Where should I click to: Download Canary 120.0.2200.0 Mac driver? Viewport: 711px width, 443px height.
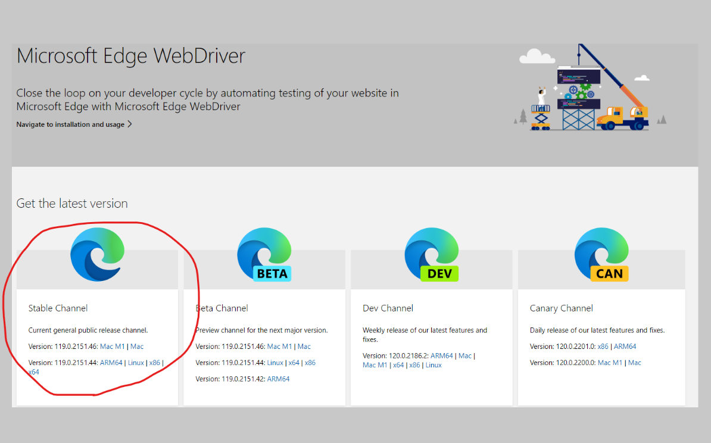tap(634, 363)
